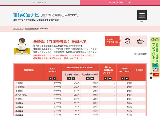Sort 移す時 column with up arrow
160x116 pixels.
point(110,78)
